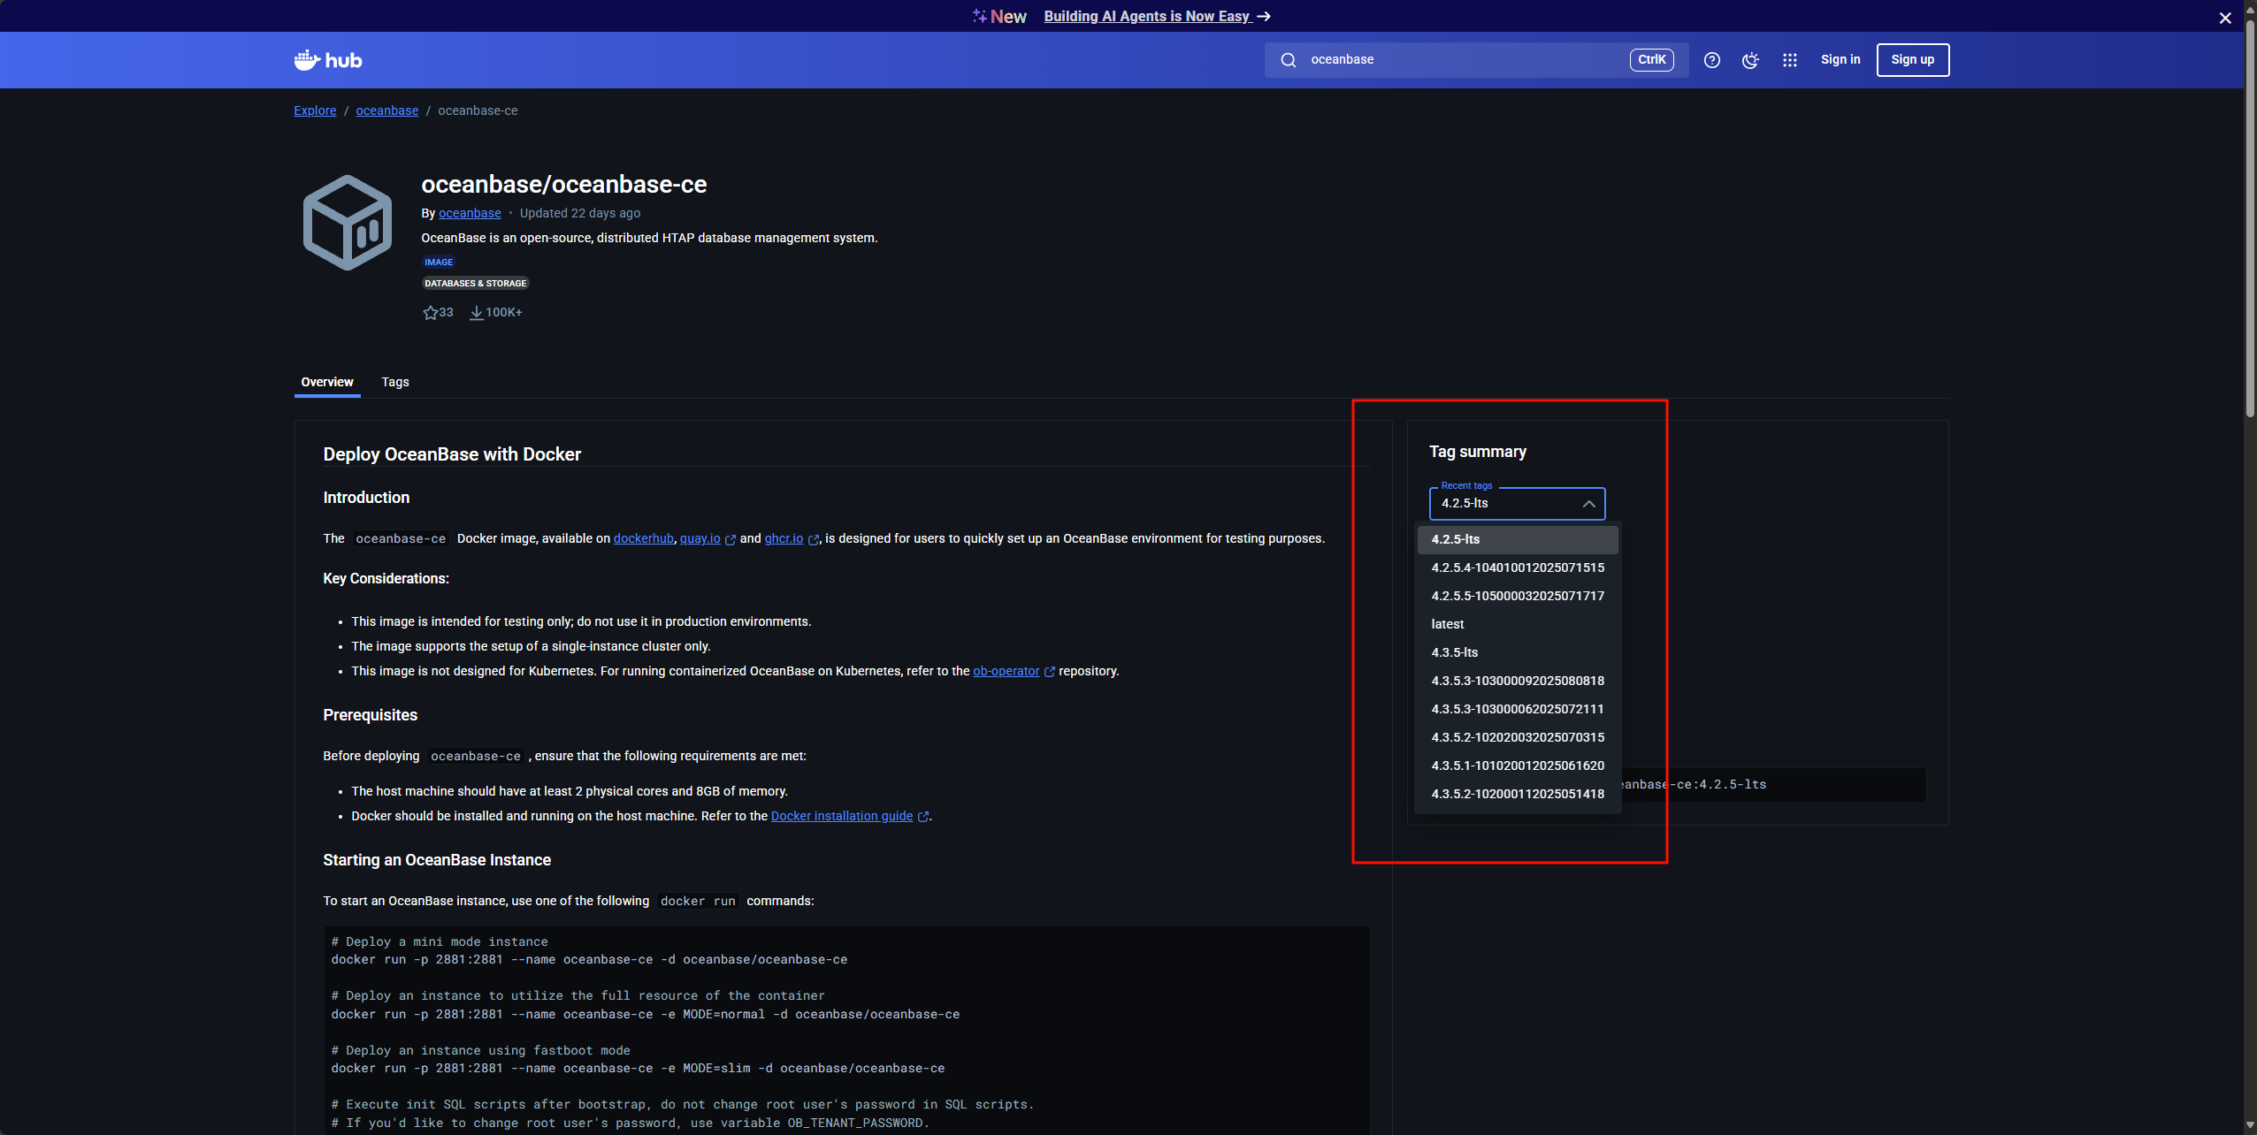Viewport: 2257px width, 1135px height.
Task: Click the DATABASES & STORAGE category badge
Action: [x=476, y=283]
